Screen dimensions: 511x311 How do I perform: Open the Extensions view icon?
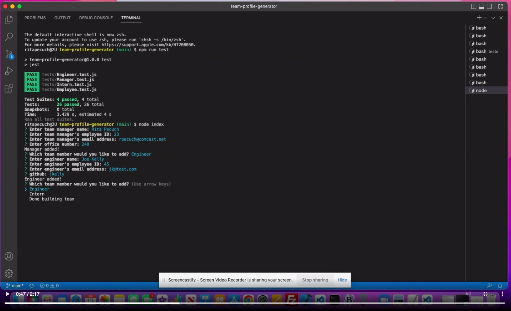pyautogui.click(x=9, y=88)
